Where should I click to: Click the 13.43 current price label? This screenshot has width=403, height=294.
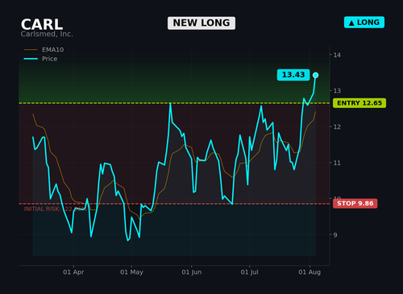pos(293,75)
